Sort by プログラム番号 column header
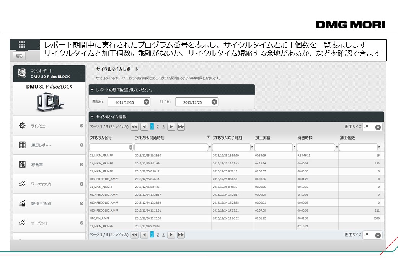The width and height of the screenshot is (398, 276). tap(101, 138)
